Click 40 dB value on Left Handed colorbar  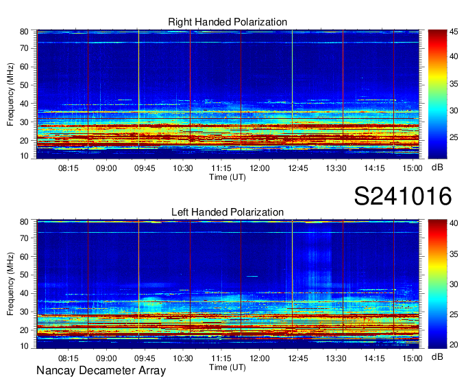454,223
